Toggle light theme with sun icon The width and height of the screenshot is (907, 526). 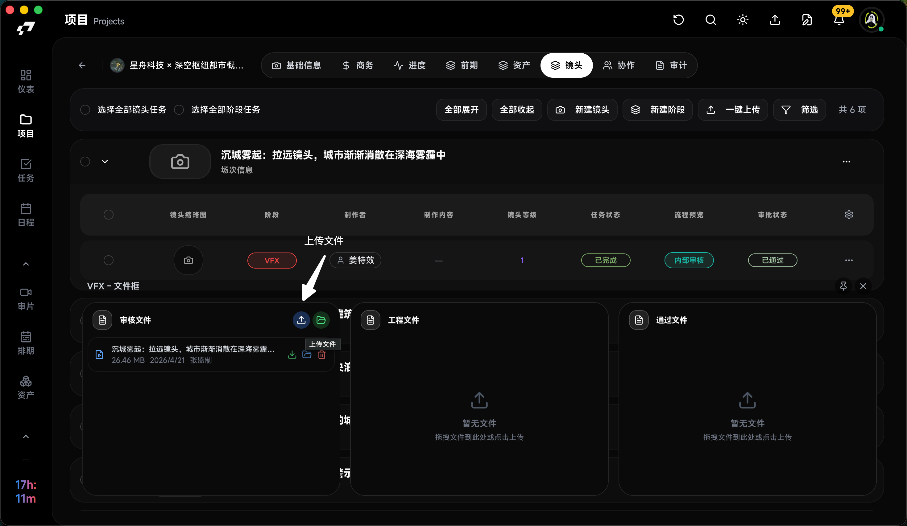(x=743, y=20)
